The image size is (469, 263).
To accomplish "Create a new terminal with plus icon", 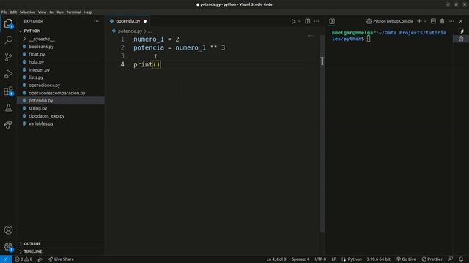I will (419, 21).
